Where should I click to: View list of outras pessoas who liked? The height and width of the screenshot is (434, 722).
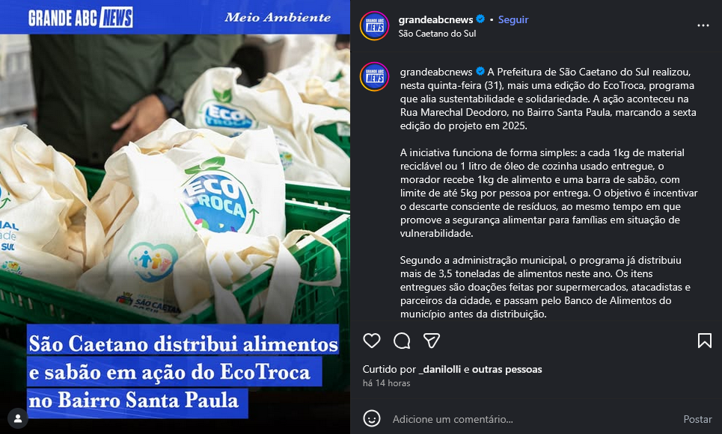[x=507, y=369]
